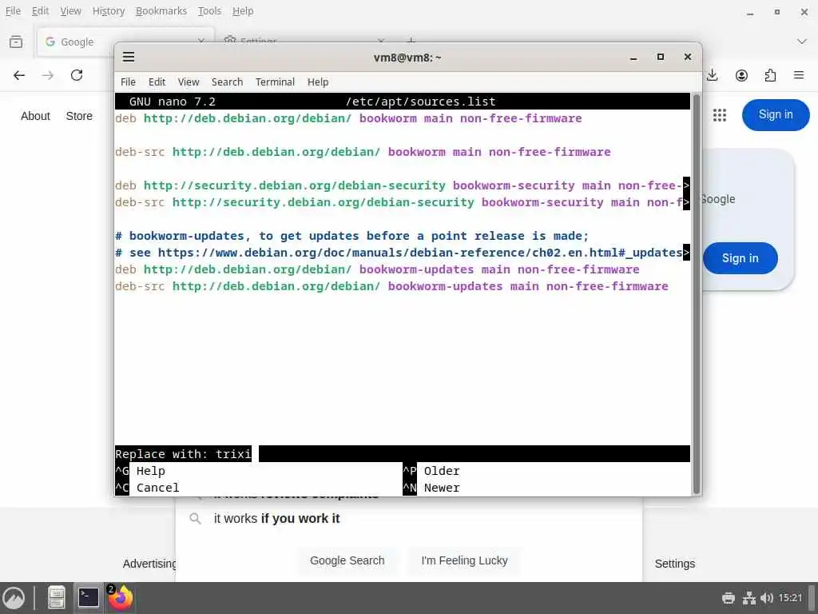
Task: Click the top-right Google Sign in button
Action: [776, 115]
